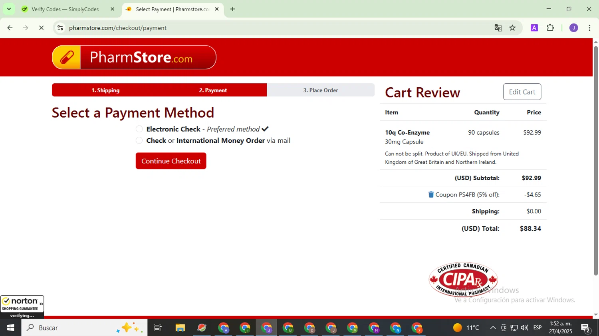599x336 pixels.
Task: Select the 2. Payment step tab
Action: tap(213, 90)
